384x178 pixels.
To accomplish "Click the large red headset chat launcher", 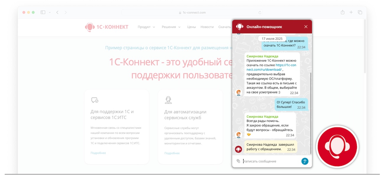I will (x=337, y=147).
